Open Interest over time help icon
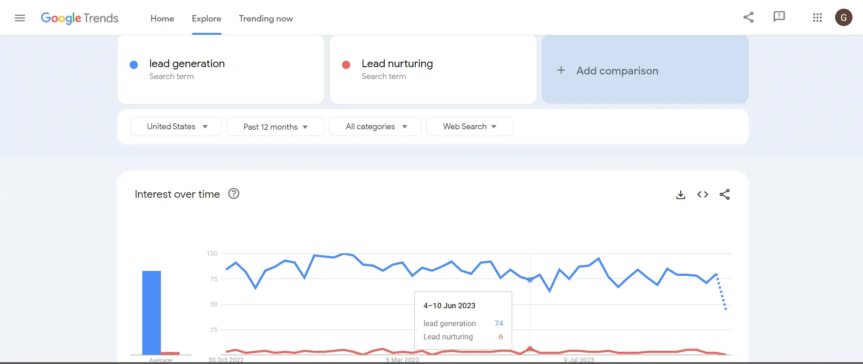The height and width of the screenshot is (364, 863). click(x=233, y=194)
